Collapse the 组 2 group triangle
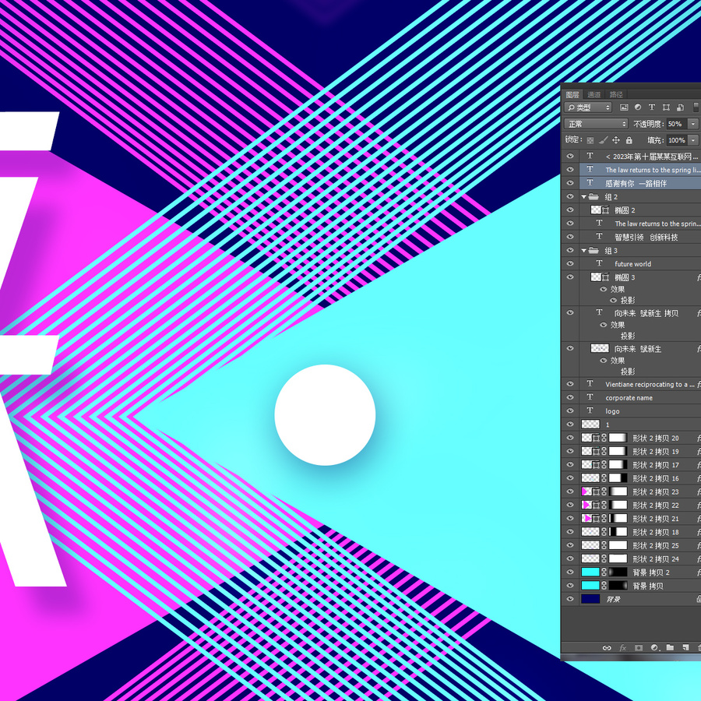The width and height of the screenshot is (701, 701). [x=584, y=197]
